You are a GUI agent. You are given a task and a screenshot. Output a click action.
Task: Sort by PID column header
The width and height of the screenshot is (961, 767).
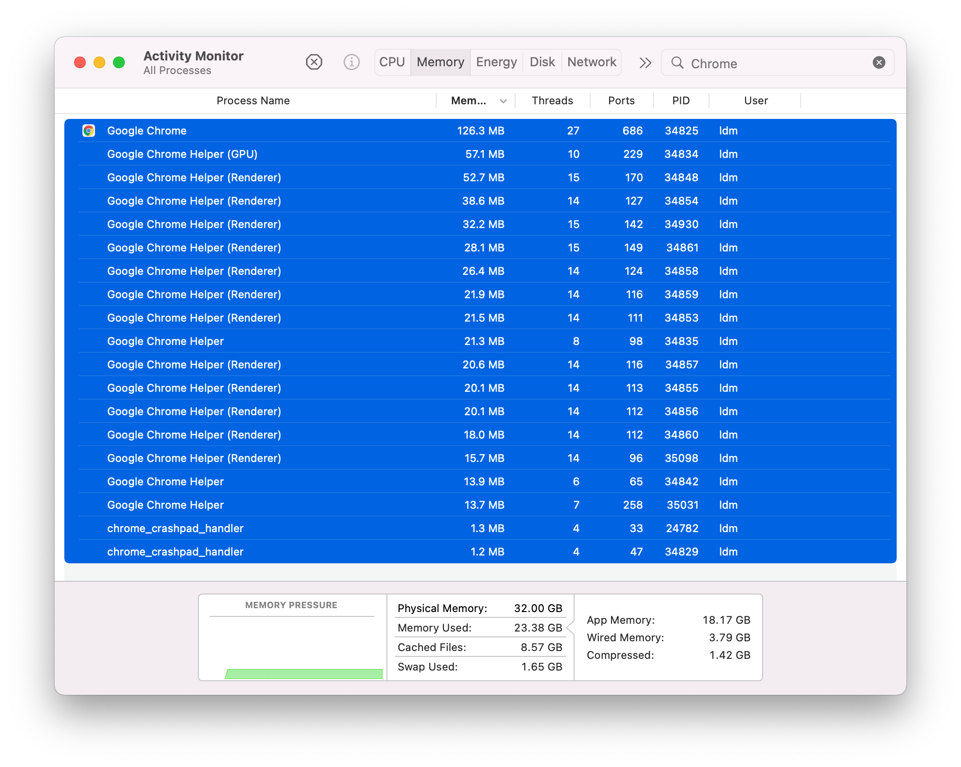pyautogui.click(x=681, y=101)
